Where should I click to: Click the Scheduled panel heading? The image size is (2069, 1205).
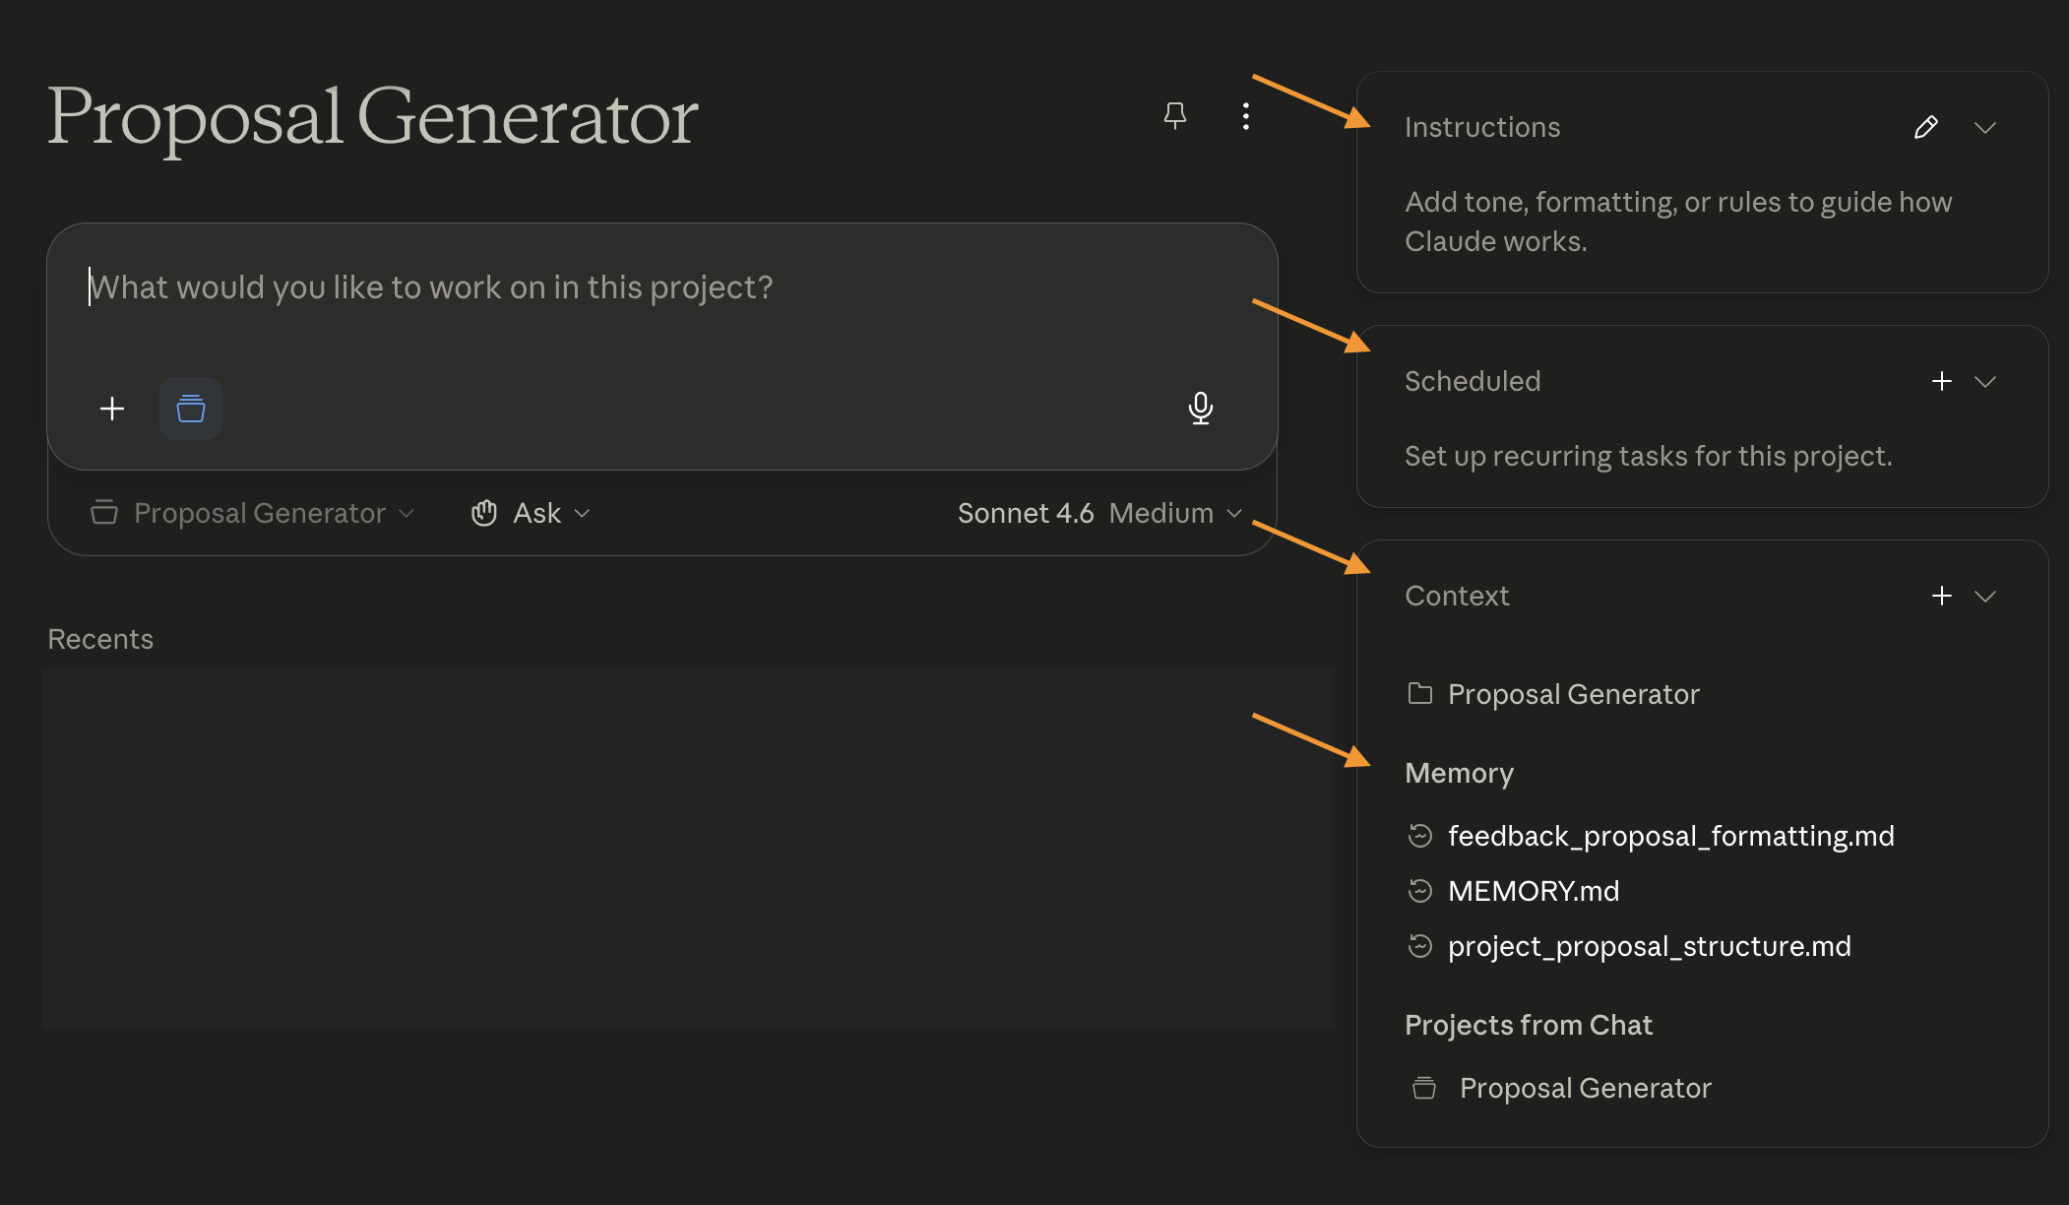1473,381
